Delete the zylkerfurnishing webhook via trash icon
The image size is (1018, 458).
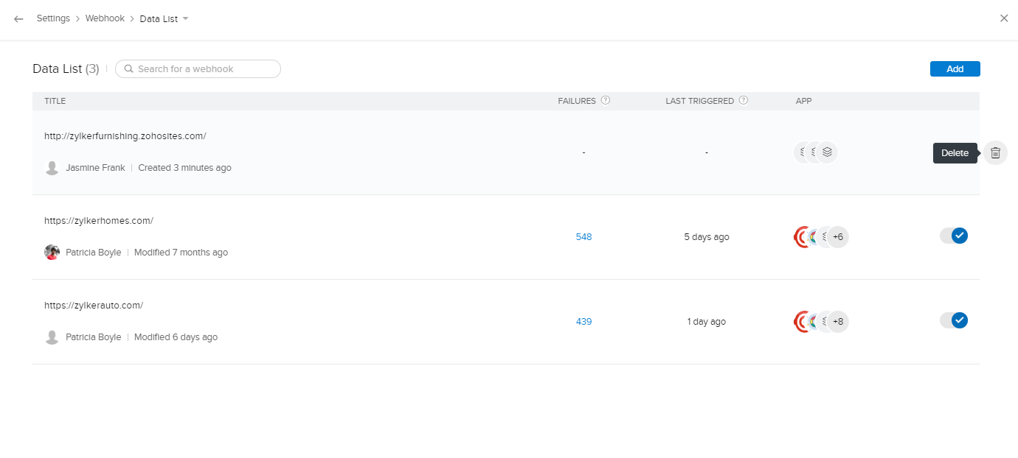(995, 152)
